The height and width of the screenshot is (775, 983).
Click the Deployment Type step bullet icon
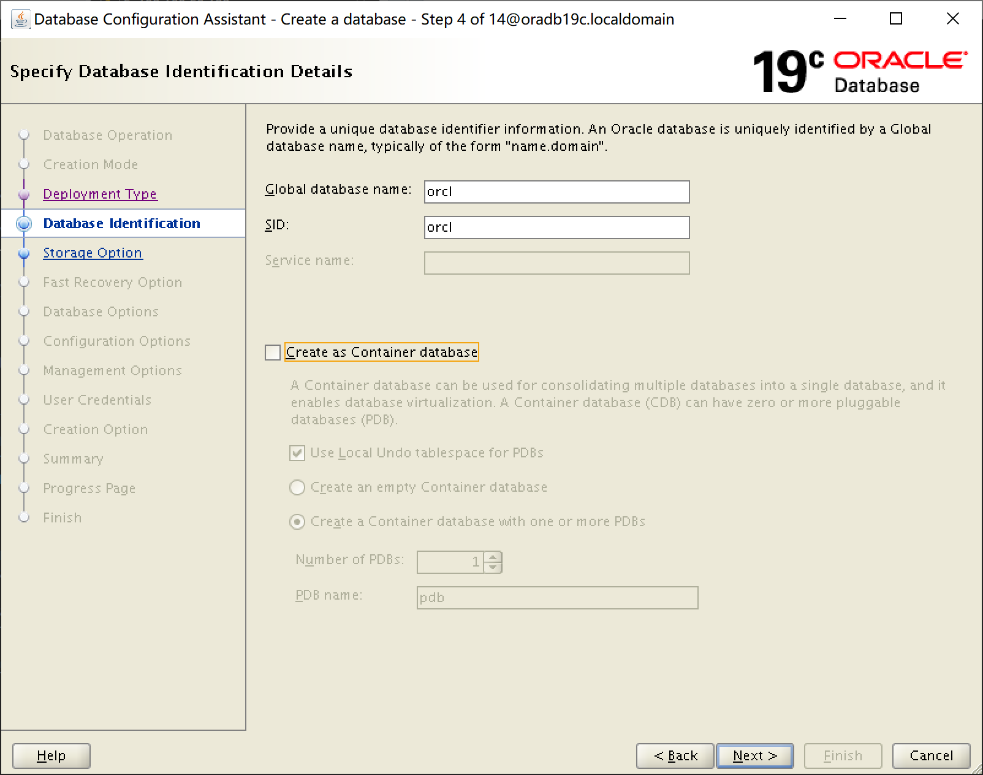pyautogui.click(x=24, y=194)
